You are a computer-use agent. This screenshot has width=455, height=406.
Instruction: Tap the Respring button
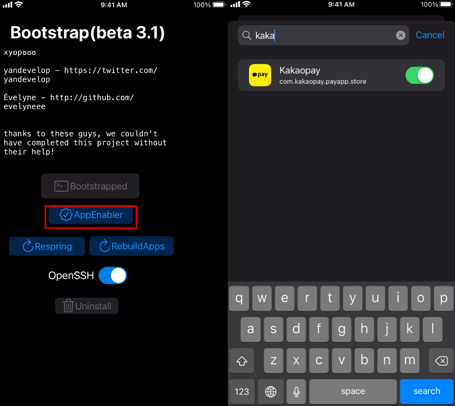coord(47,246)
